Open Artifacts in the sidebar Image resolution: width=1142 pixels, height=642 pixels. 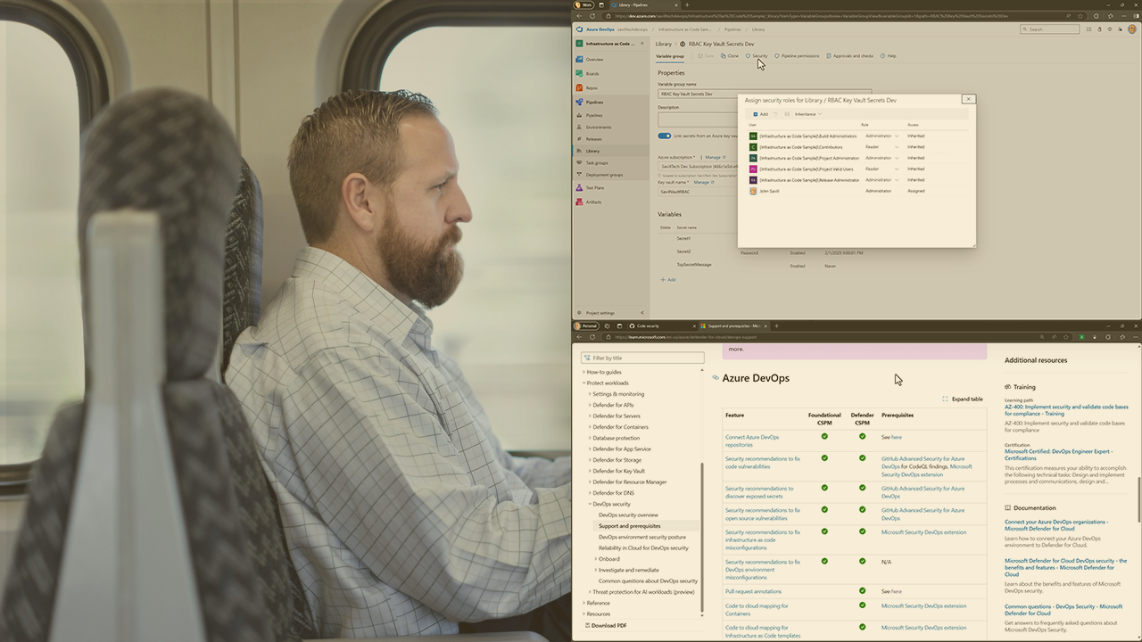(x=592, y=202)
